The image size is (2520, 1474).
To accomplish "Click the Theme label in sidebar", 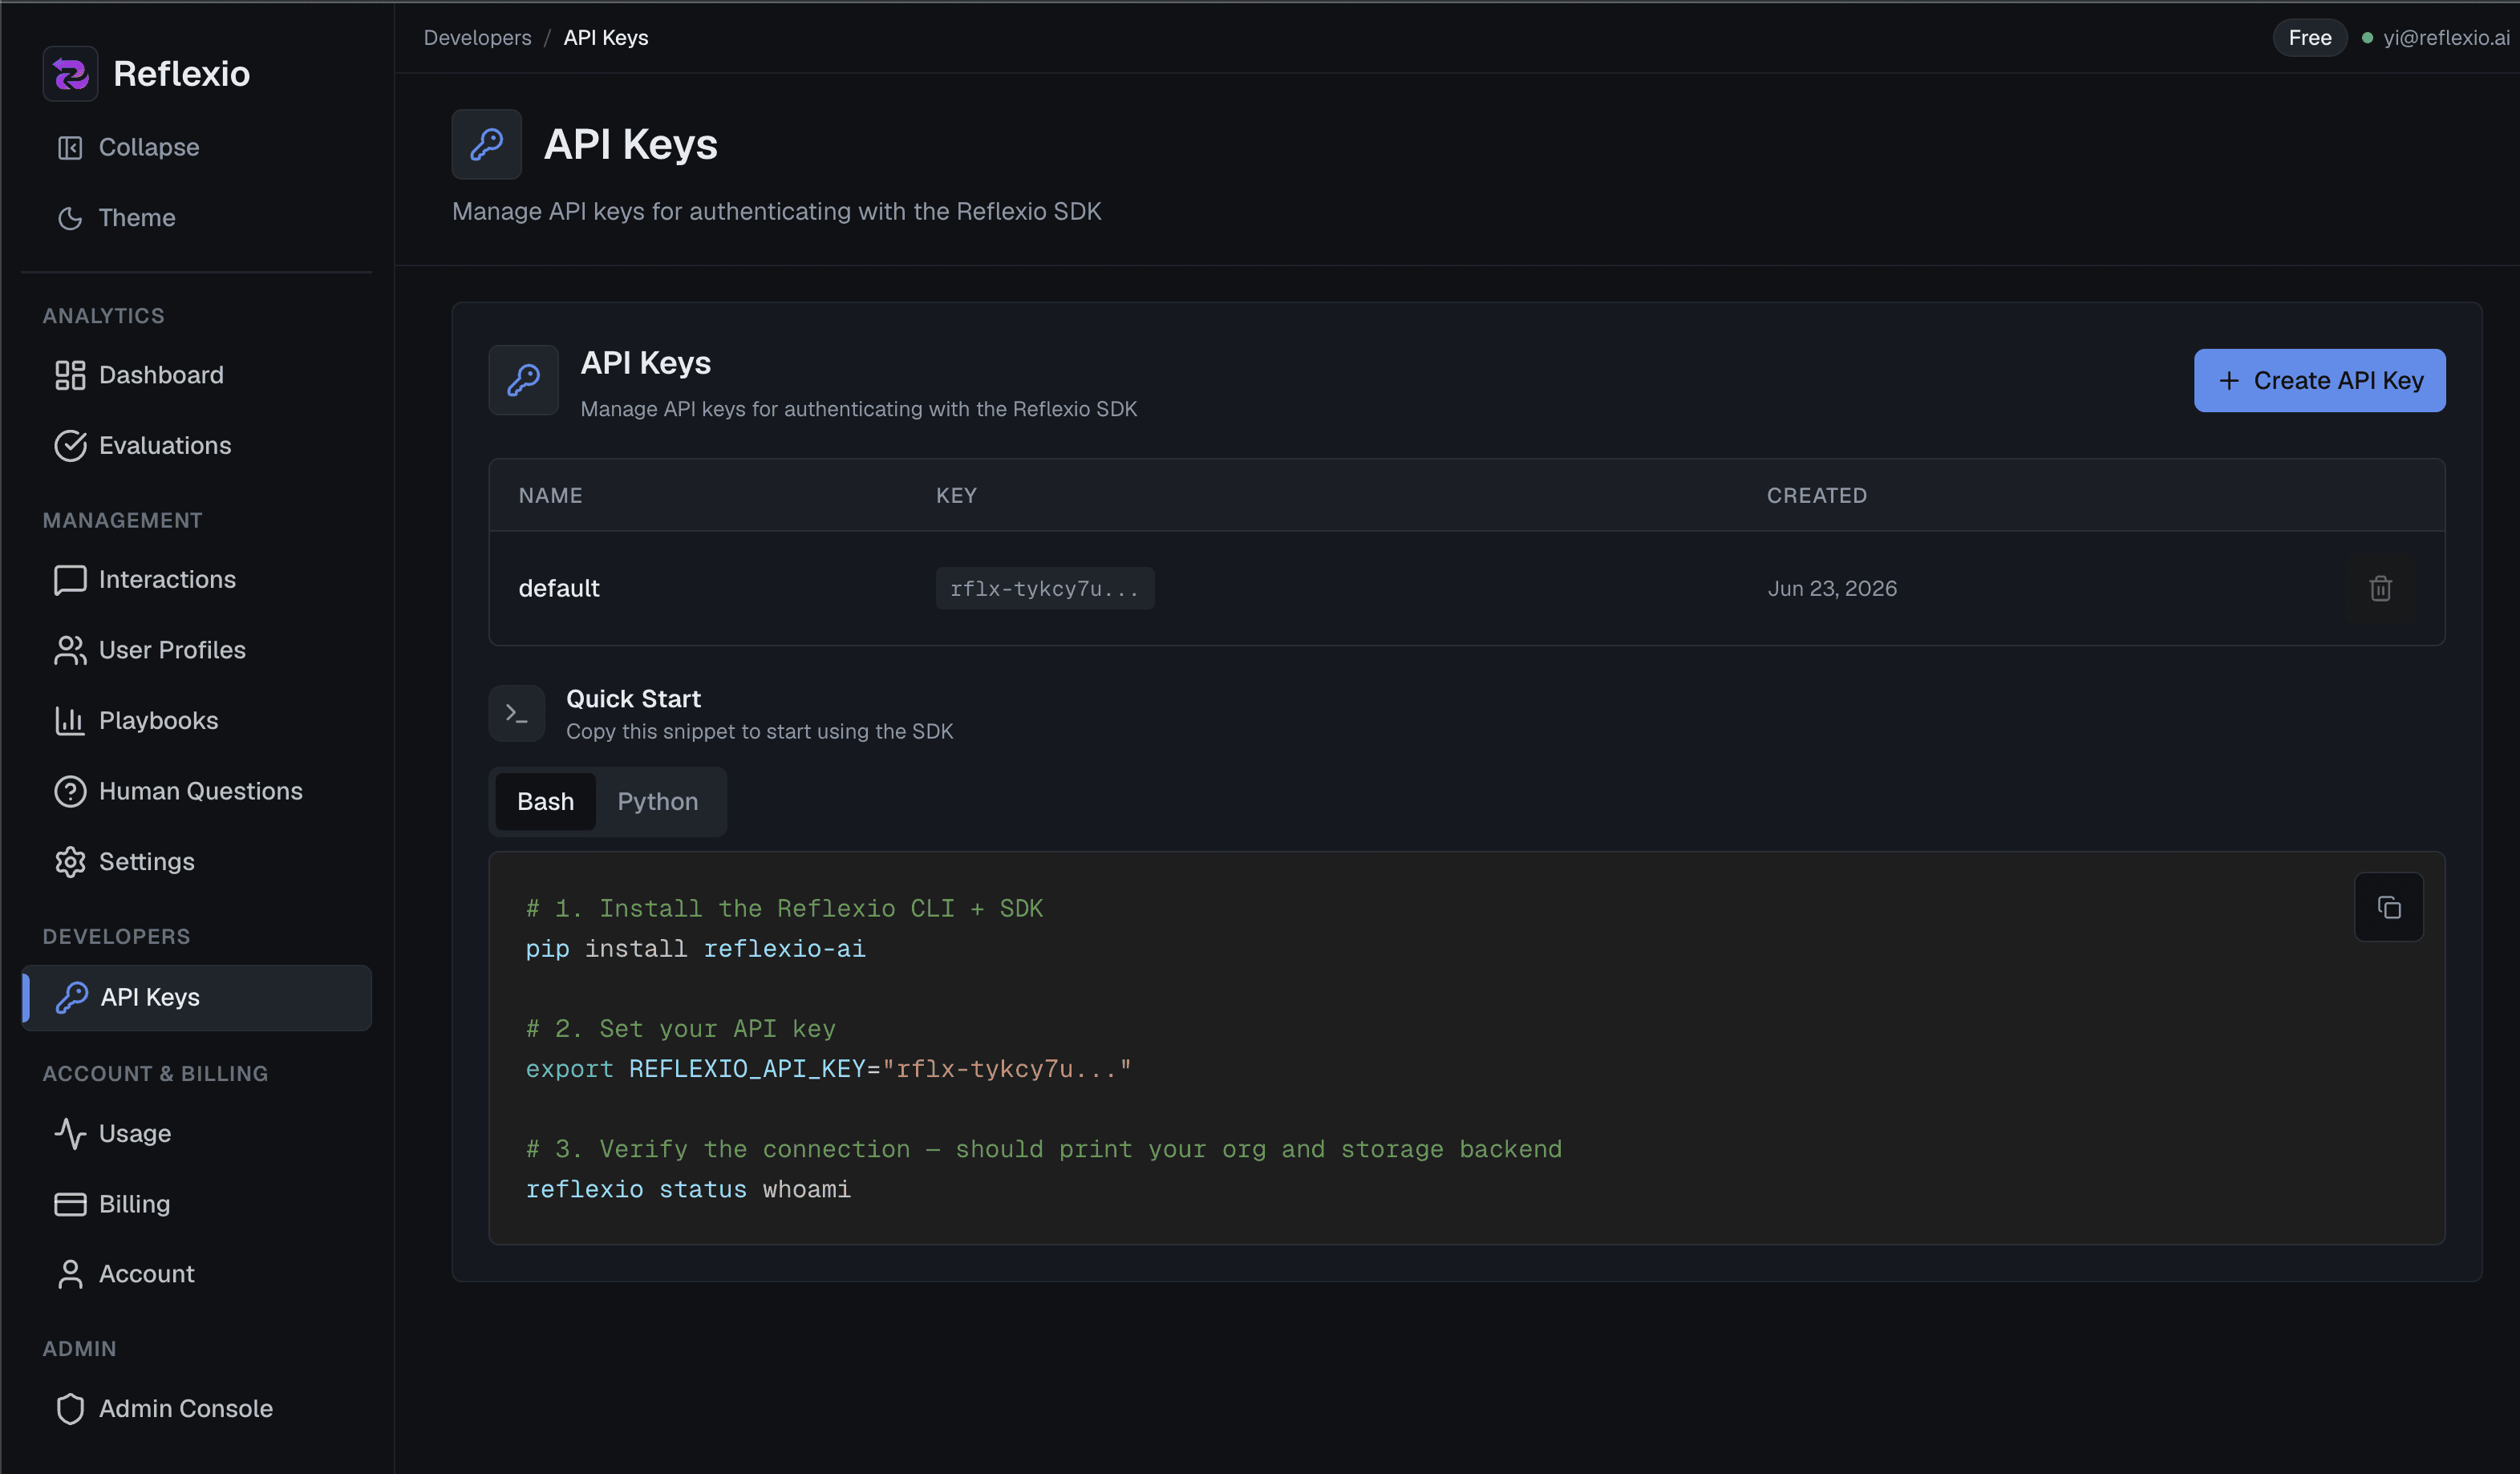I will point(137,218).
